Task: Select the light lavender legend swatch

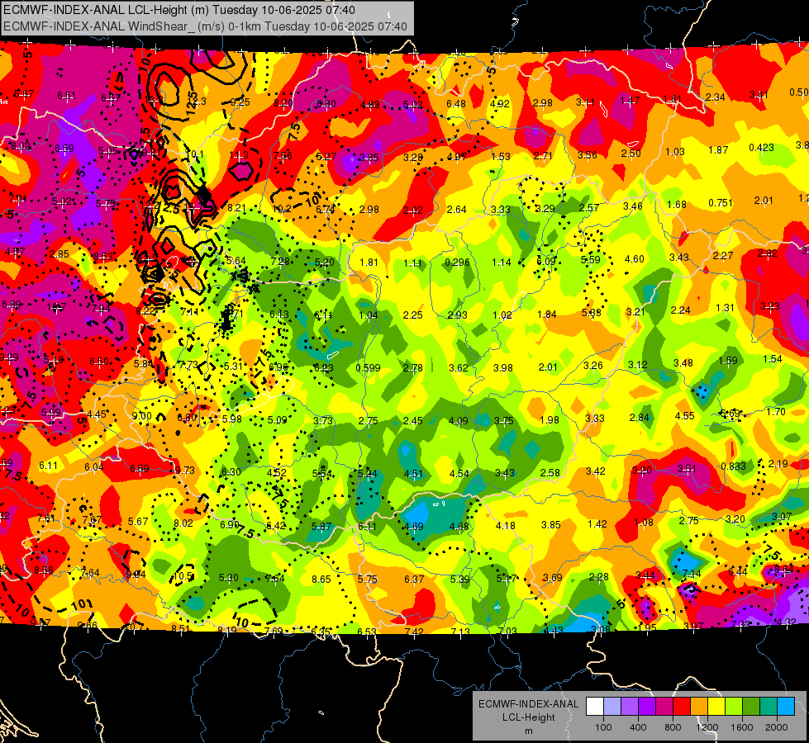Action: [612, 707]
